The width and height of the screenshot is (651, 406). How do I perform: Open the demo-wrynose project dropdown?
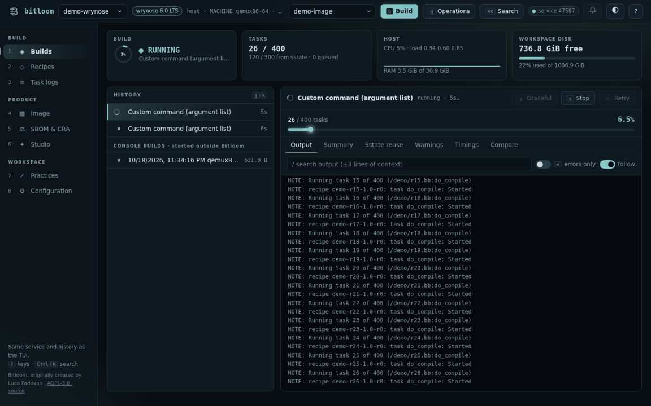coord(93,11)
